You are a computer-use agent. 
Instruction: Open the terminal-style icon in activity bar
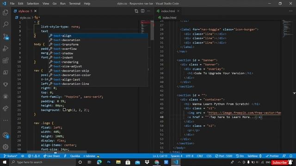click(x=6, y=72)
